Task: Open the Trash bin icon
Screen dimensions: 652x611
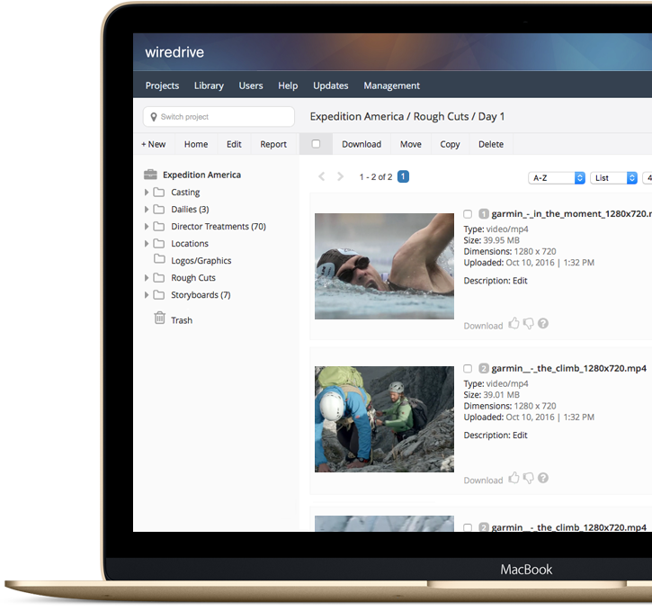Action: pos(159,319)
